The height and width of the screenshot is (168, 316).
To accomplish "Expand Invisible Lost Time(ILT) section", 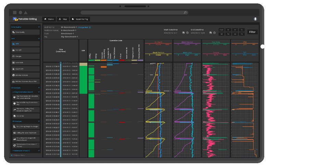I will coord(39,151).
